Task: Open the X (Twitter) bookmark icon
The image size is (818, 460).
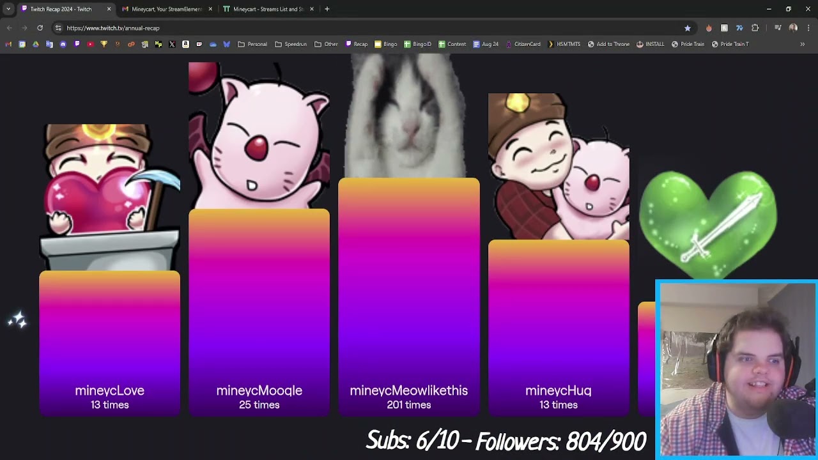Action: pyautogui.click(x=172, y=44)
